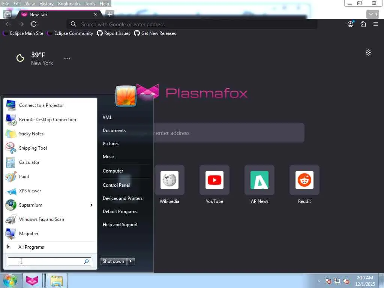The height and width of the screenshot is (288, 384).
Task: Open weather widget options ellipsis
Action: (x=67, y=58)
